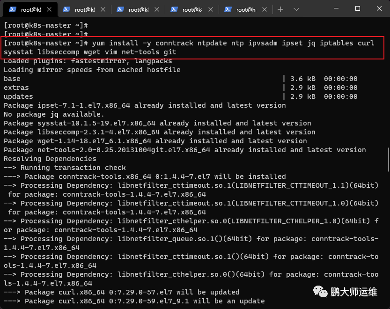Screen dimensions: 390x309
Task: Minimize the terminal window
Action: (336, 9)
